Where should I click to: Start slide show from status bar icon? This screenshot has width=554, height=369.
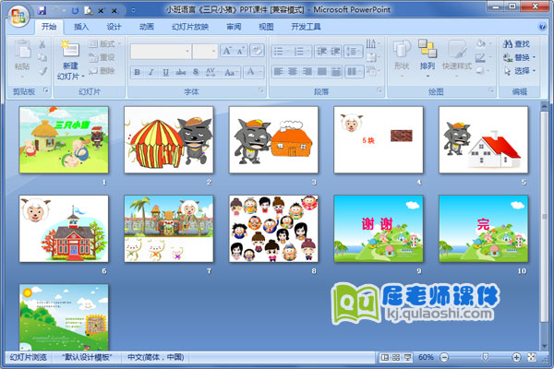tap(406, 357)
